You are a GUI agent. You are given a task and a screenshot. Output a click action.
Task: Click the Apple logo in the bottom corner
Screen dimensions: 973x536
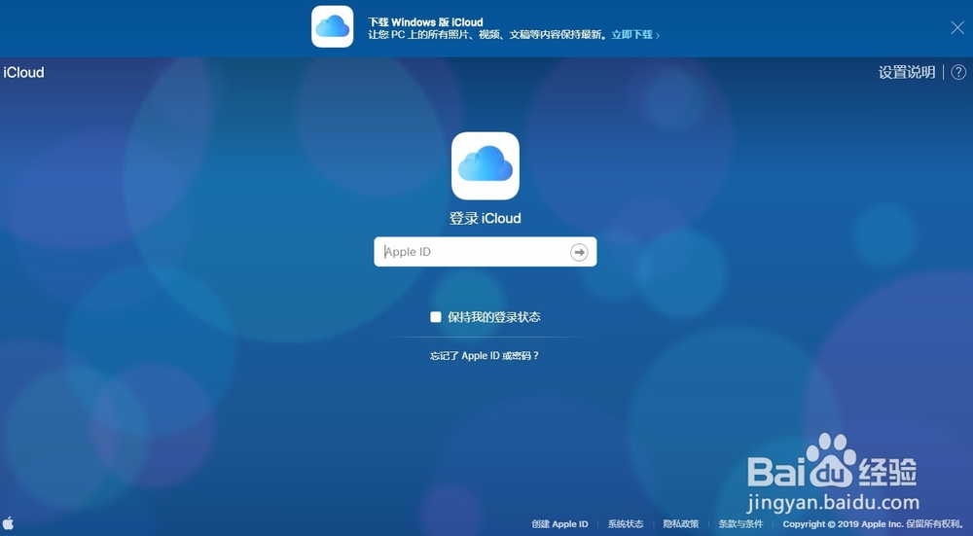(x=8, y=523)
